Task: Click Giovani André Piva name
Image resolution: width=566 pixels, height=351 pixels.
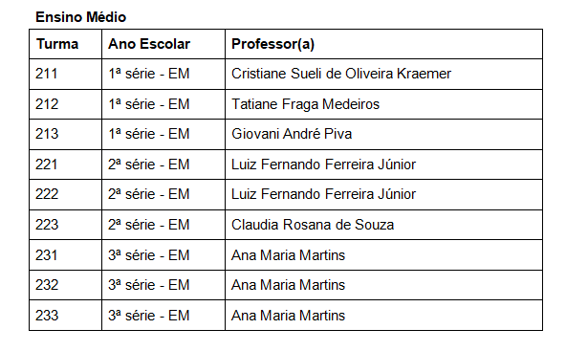Action: [292, 134]
